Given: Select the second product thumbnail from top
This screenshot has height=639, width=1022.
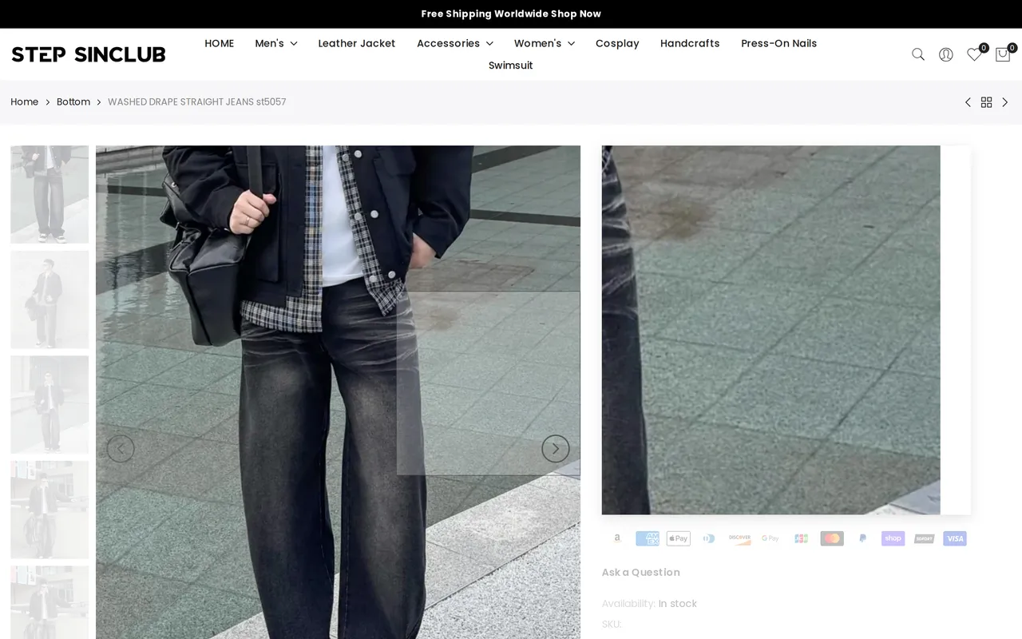Looking at the screenshot, I should pos(50,300).
